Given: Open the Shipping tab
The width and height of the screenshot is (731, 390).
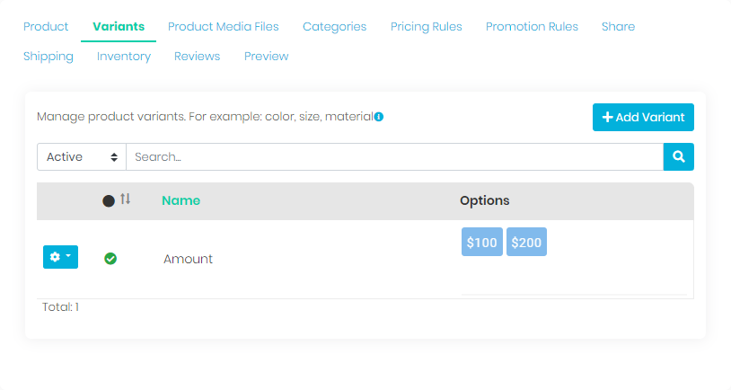Looking at the screenshot, I should [48, 57].
